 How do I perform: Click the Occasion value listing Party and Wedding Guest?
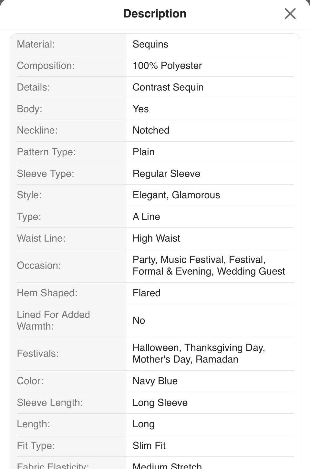point(209,266)
